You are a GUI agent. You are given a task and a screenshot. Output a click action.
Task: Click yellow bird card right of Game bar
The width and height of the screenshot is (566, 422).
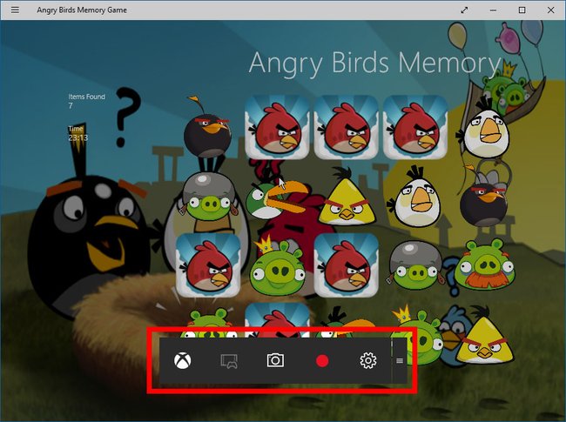click(x=484, y=336)
